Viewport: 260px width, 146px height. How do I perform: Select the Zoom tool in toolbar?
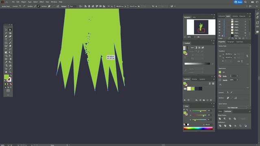click(10, 72)
